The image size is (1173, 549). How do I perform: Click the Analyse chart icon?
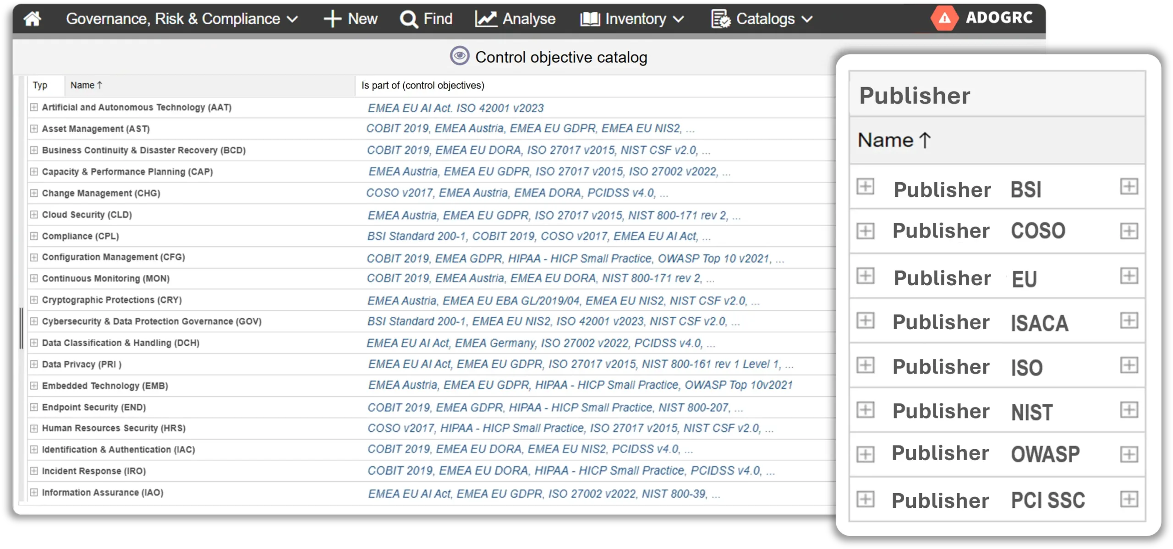486,19
